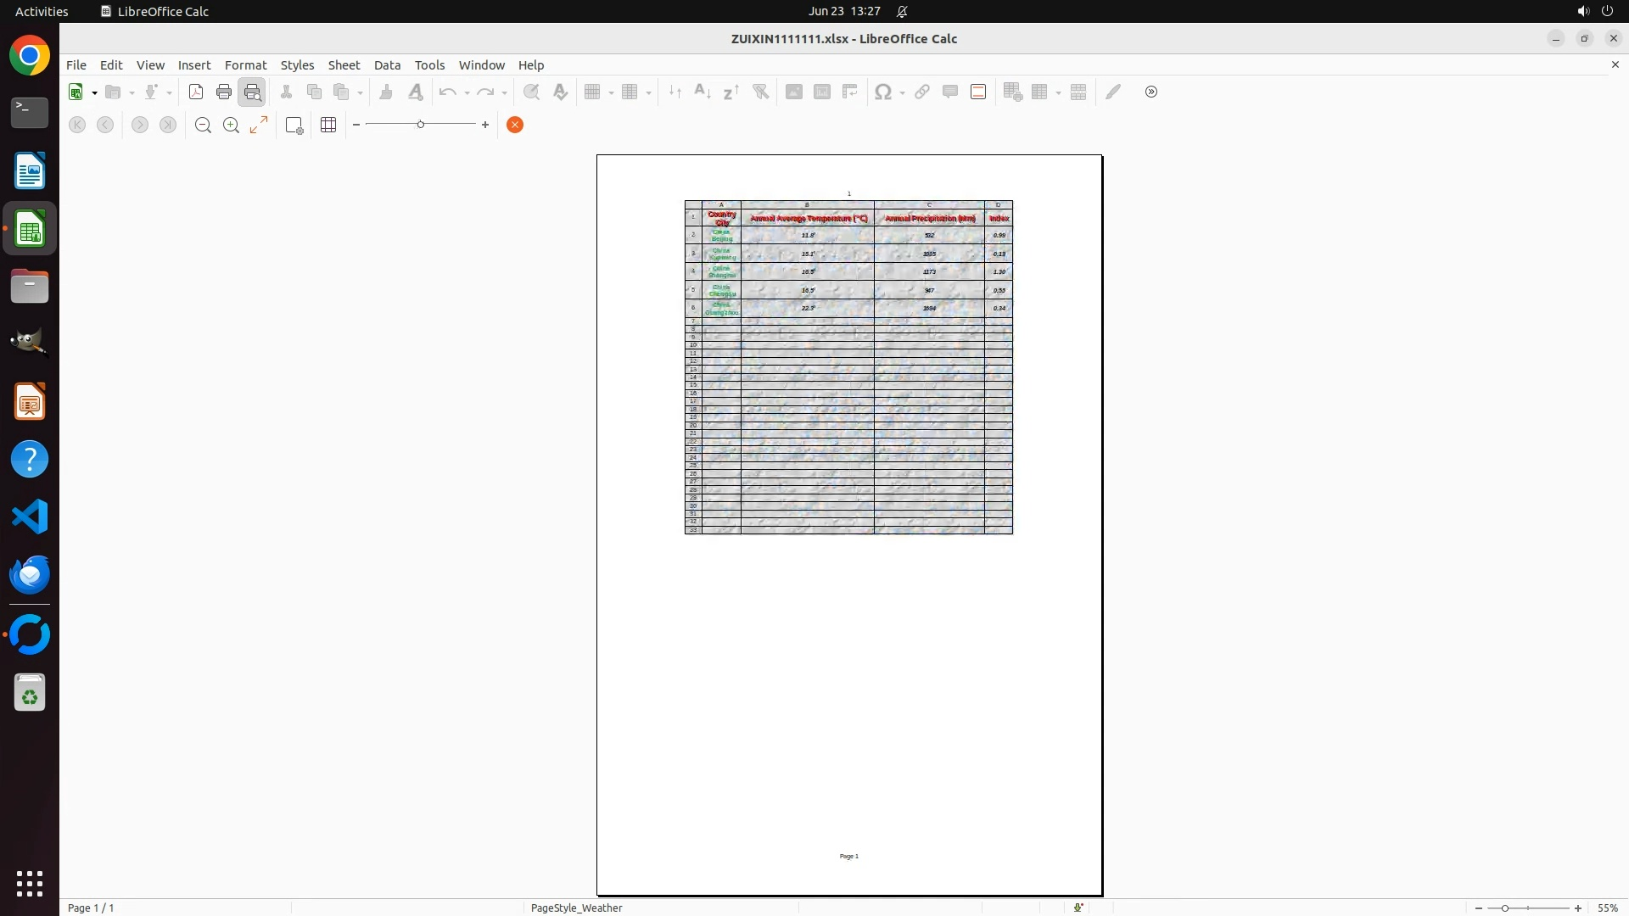Toggle Print Preview mode off
The height and width of the screenshot is (916, 1629).
click(252, 92)
